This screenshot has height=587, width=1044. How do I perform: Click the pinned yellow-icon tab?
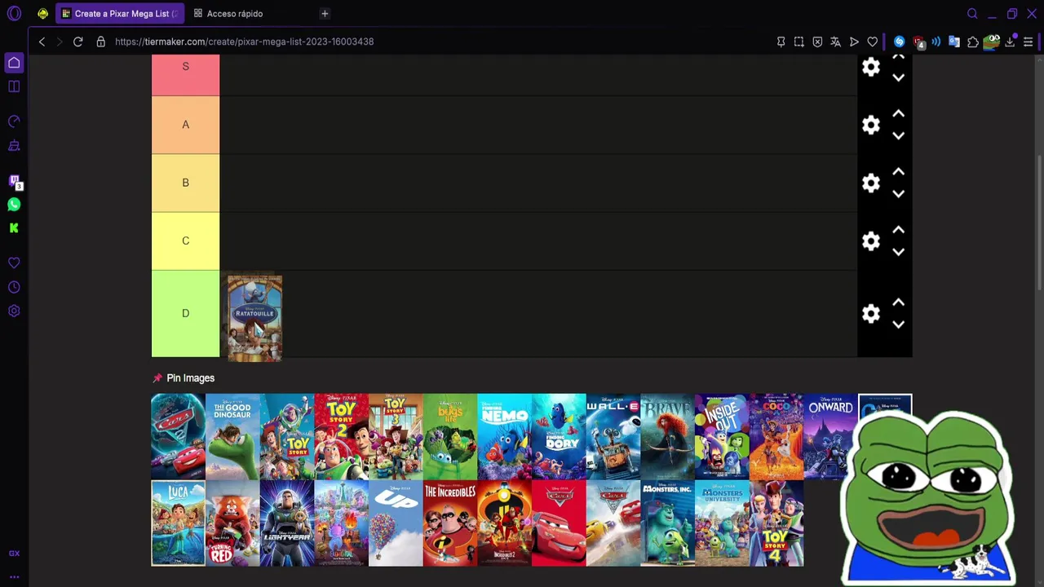coord(42,14)
